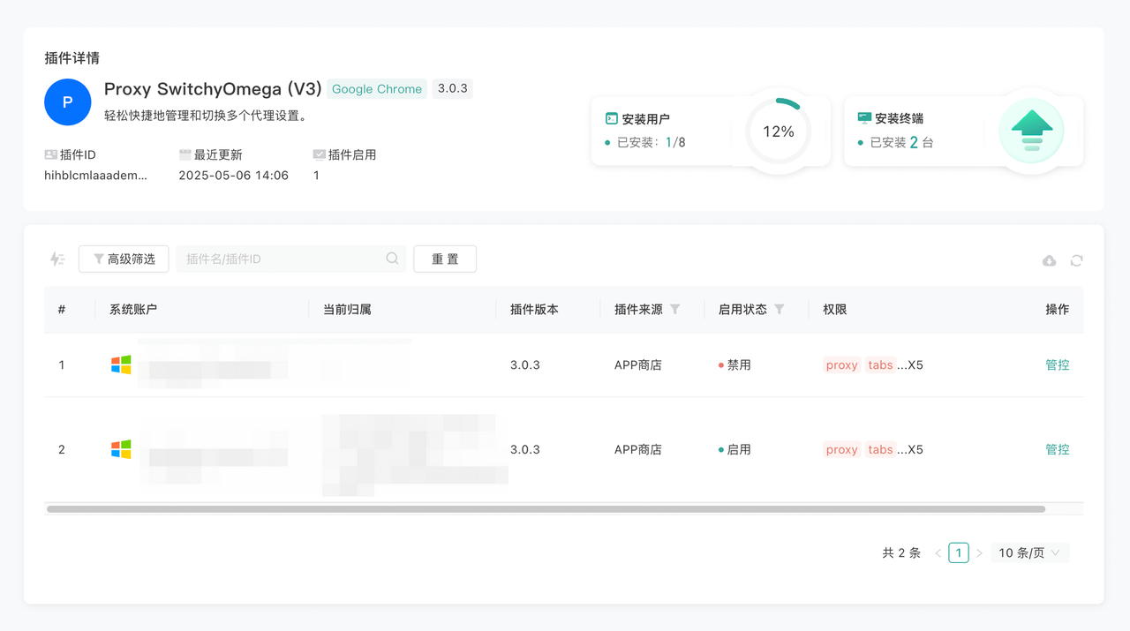Open the 高级筛选 advanced filter
The image size is (1130, 631).
[x=124, y=259]
